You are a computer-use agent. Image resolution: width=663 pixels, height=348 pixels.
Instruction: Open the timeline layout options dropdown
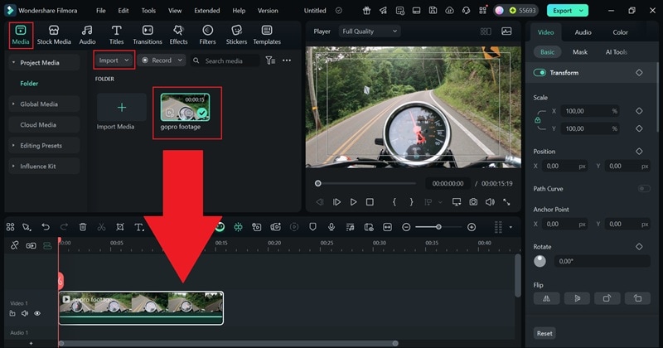pos(511,227)
